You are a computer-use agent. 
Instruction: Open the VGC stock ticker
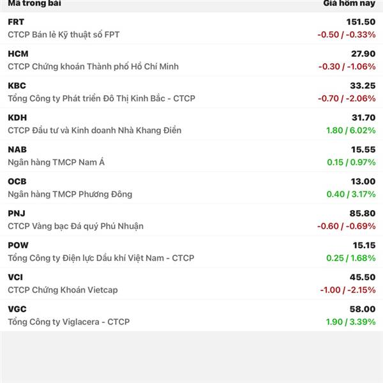17,309
